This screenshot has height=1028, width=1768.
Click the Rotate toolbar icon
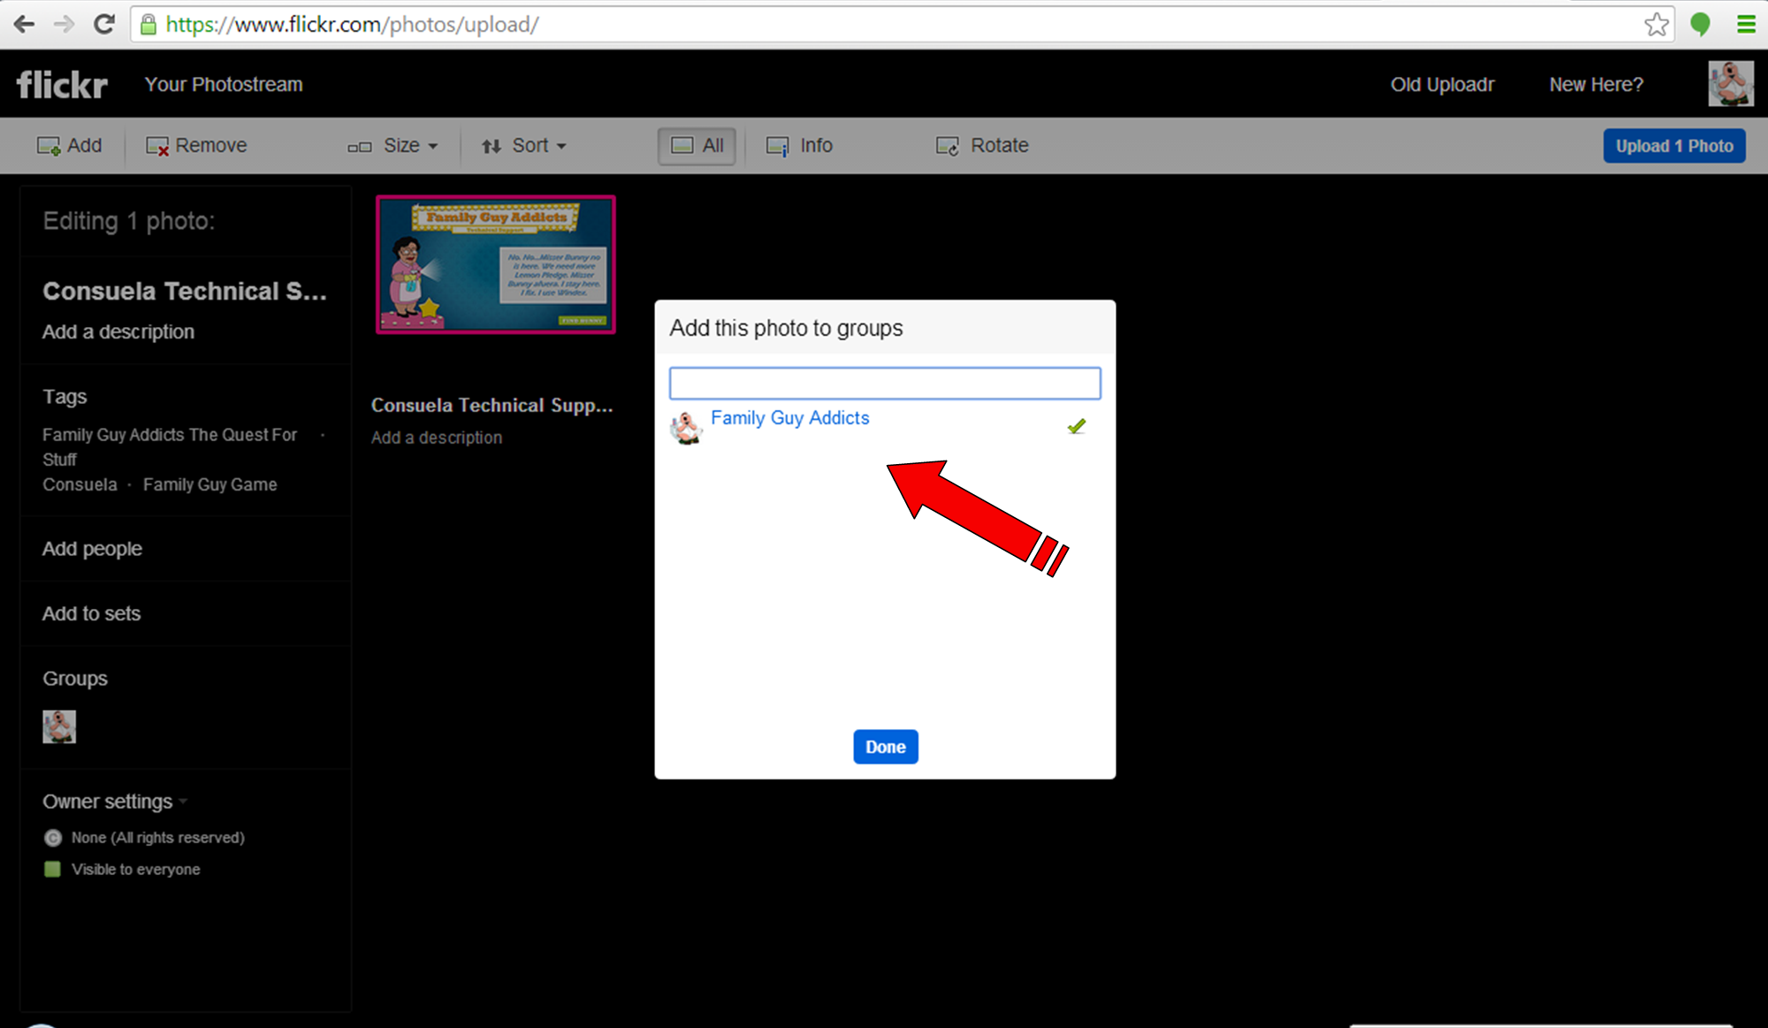tap(947, 146)
